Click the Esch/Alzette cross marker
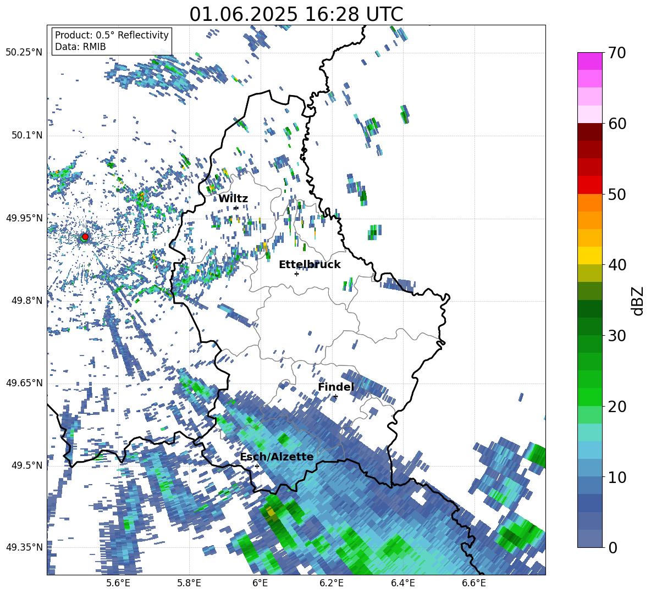The width and height of the screenshot is (651, 594). 257,466
